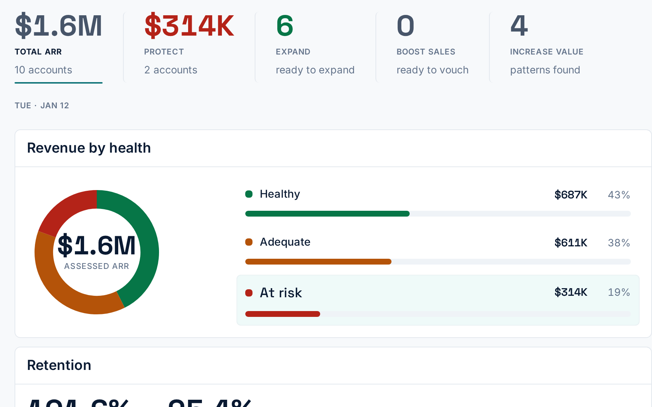Click the orange Adequate legend dot

[x=249, y=242]
